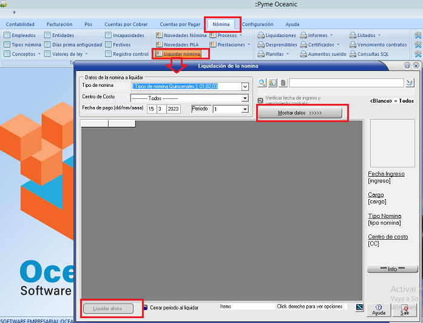423x323 pixels.
Task: Click the Mostrar datos button
Action: tap(300, 113)
